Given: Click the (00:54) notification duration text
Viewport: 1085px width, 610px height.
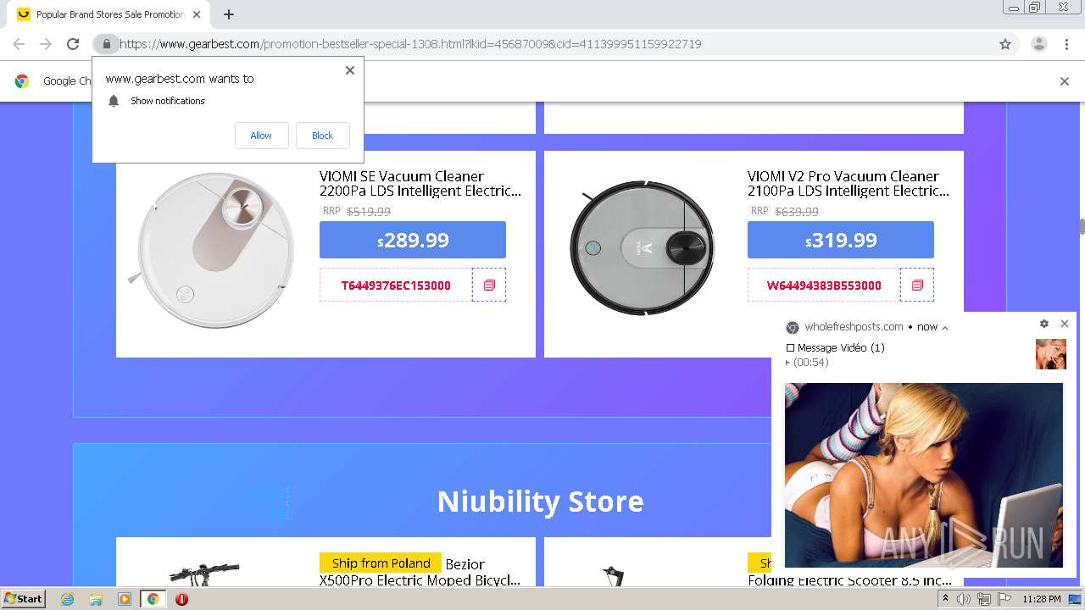Looking at the screenshot, I should pyautogui.click(x=810, y=362).
